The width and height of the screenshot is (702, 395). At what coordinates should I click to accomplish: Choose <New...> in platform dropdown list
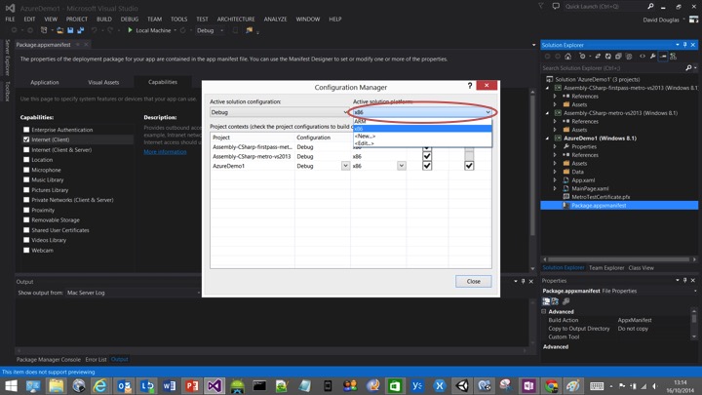pos(422,136)
